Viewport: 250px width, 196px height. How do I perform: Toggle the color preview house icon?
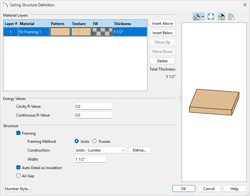pyautogui.click(x=221, y=17)
